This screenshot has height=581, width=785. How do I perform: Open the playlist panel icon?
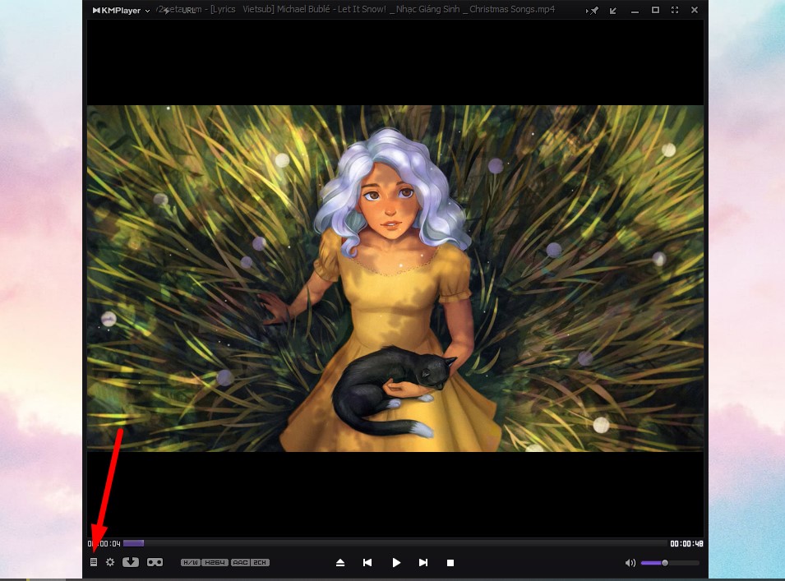click(x=94, y=562)
